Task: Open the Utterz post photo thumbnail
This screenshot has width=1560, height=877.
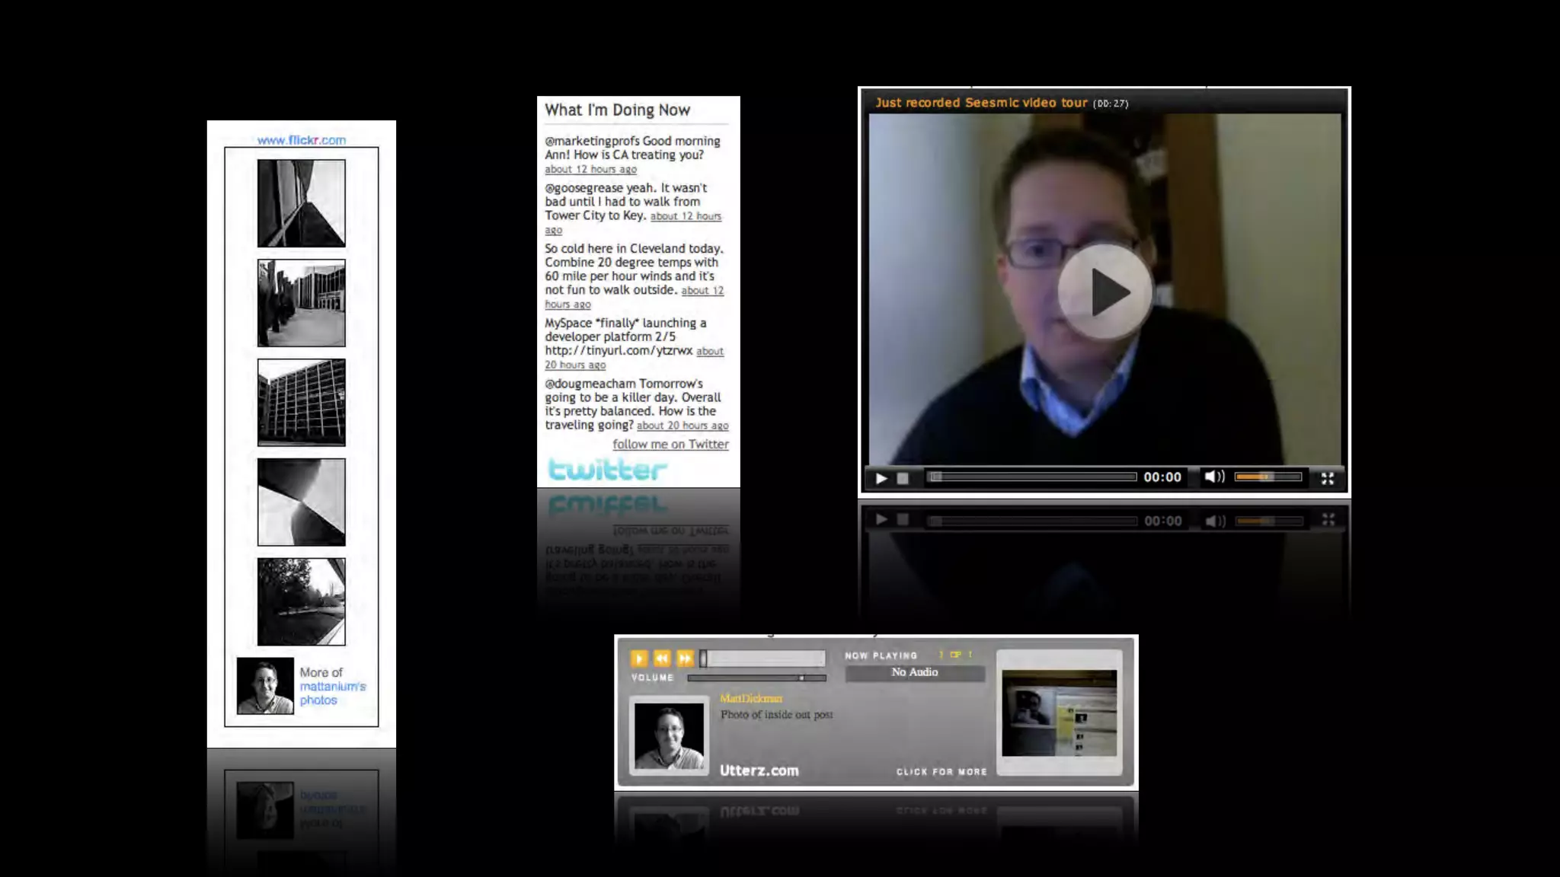Action: [1059, 713]
